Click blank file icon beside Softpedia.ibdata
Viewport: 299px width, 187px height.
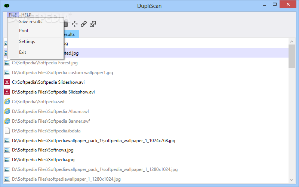[7, 131]
